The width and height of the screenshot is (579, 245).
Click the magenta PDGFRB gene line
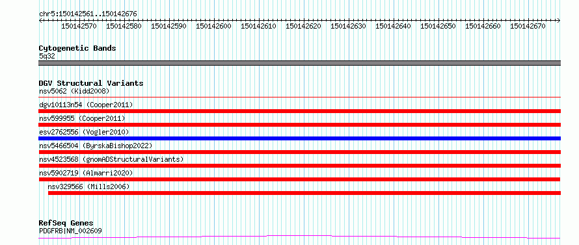point(299,237)
